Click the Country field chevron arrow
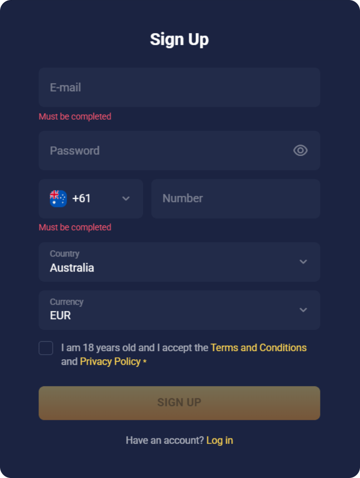Image resolution: width=360 pixels, height=478 pixels. 303,262
